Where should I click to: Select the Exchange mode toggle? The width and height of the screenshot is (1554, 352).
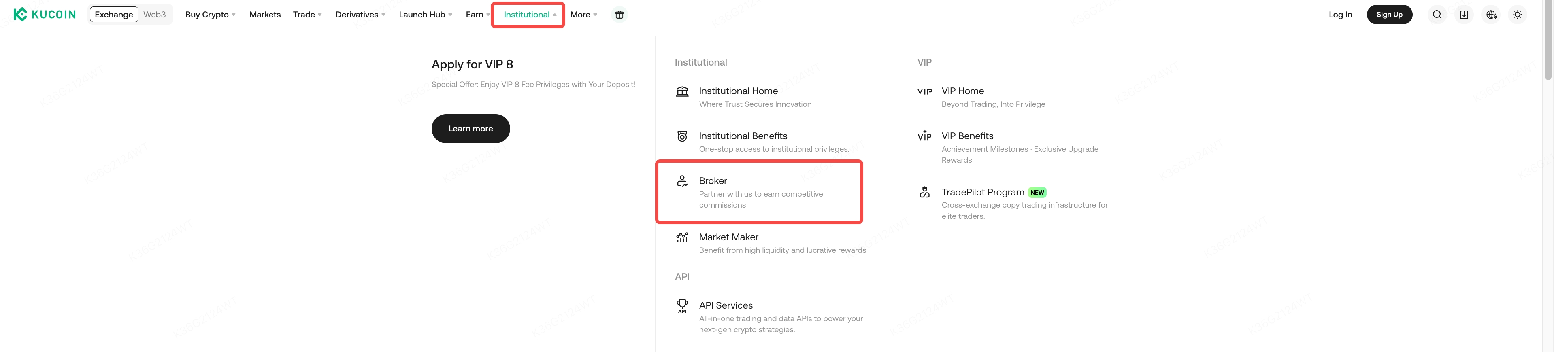pyautogui.click(x=114, y=15)
